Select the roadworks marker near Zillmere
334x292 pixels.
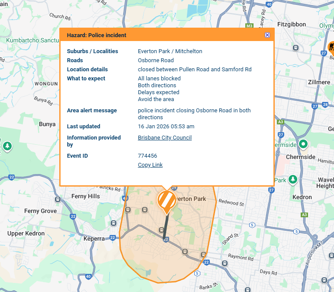(x=331, y=47)
